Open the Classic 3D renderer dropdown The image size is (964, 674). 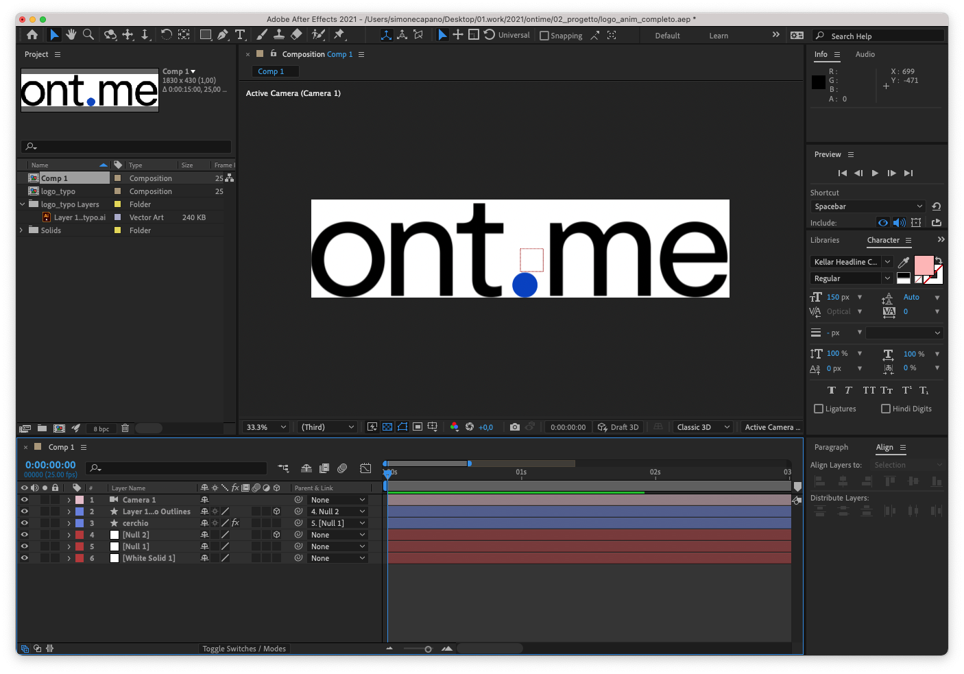tap(703, 427)
